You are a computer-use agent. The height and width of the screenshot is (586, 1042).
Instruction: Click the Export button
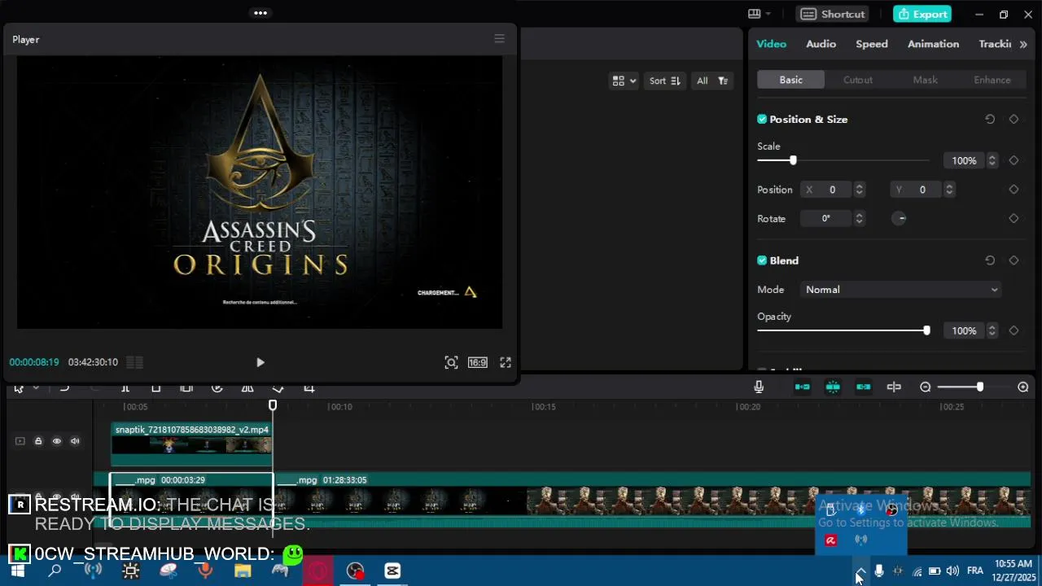click(923, 14)
